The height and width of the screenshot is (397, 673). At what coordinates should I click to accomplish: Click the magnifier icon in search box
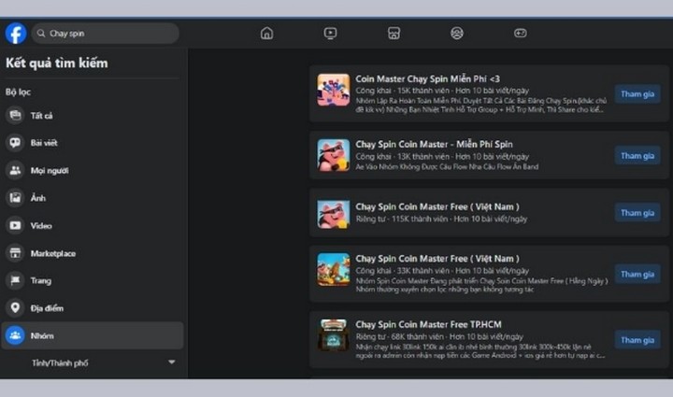(x=40, y=34)
